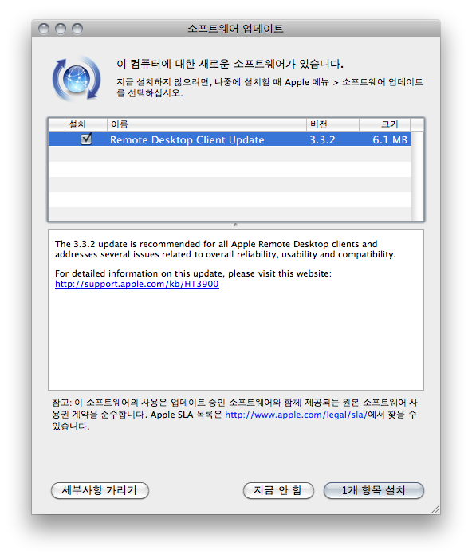Zoom the 소프트웨어 업데이트 window
This screenshot has height=558, width=472.
tap(77, 29)
